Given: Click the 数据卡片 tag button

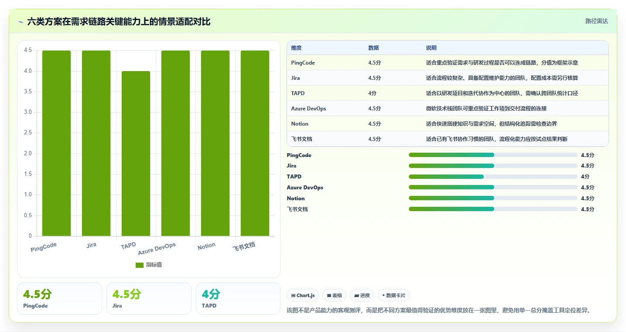Looking at the screenshot, I should (x=393, y=295).
